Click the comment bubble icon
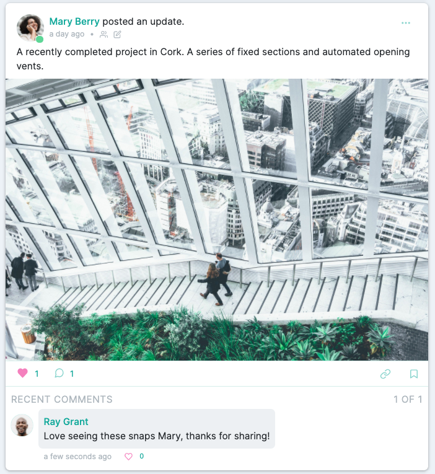Image resolution: width=435 pixels, height=474 pixels. tap(59, 374)
